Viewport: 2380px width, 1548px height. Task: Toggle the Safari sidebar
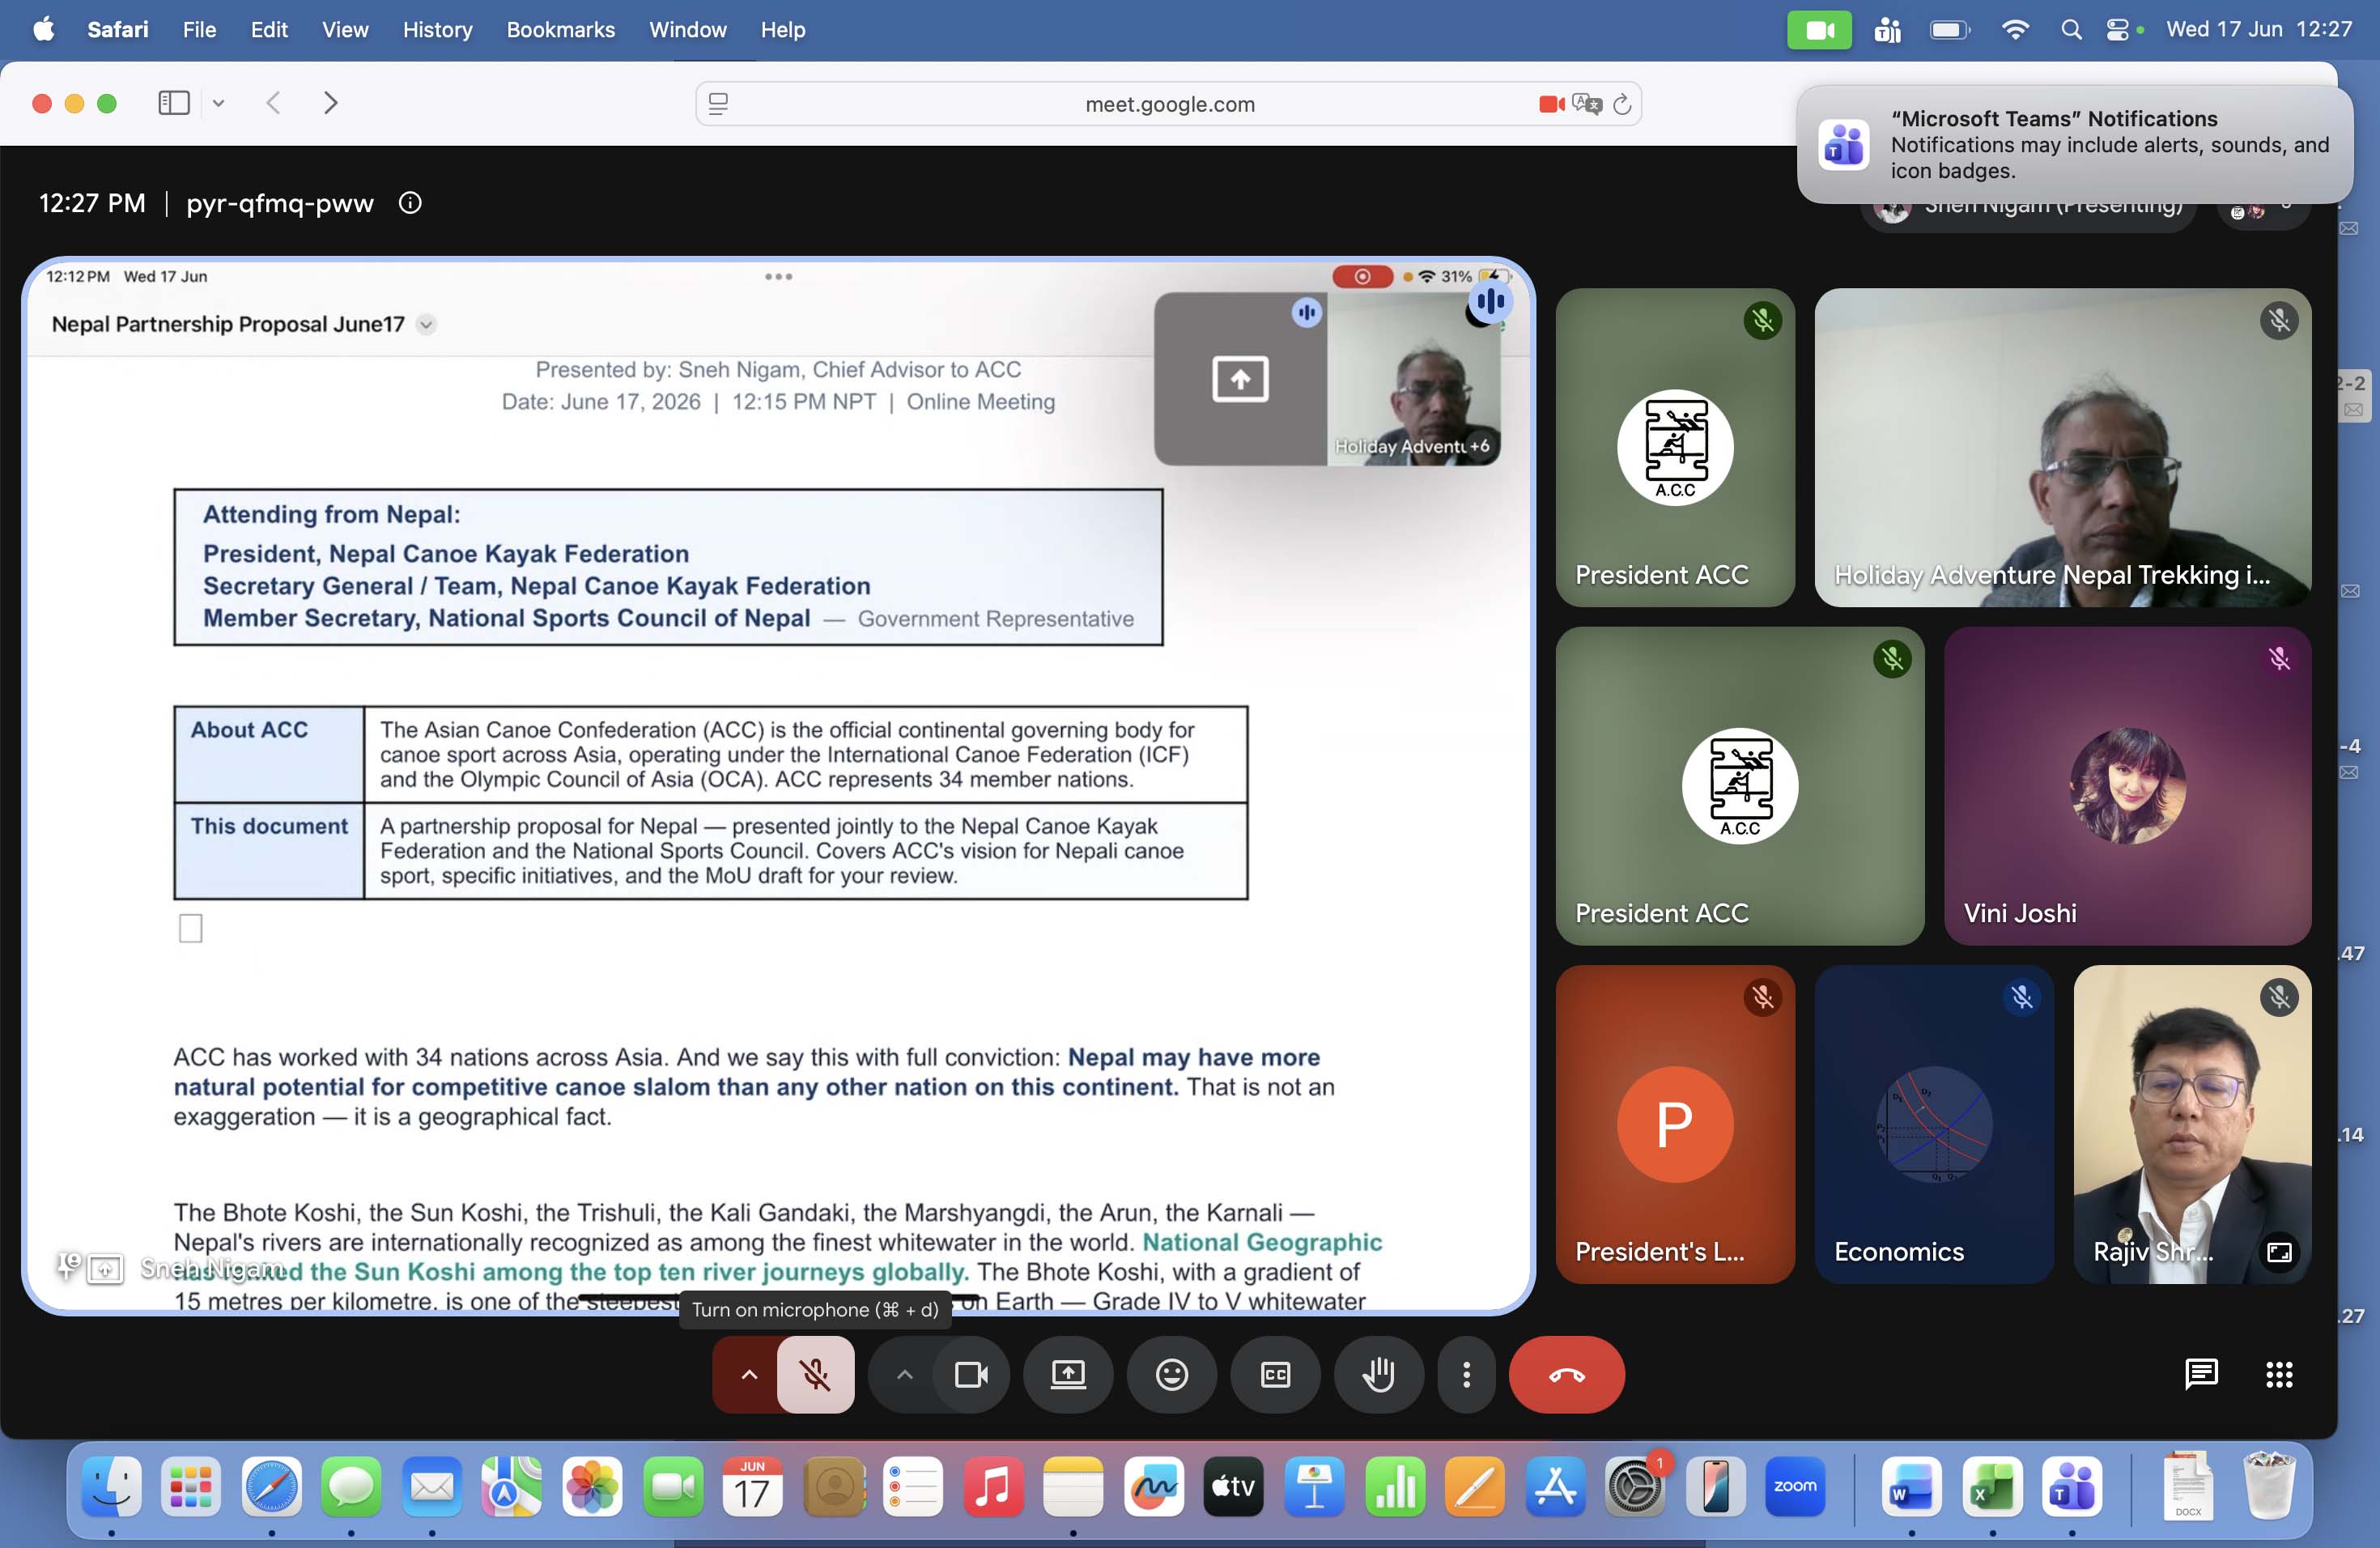[x=174, y=103]
